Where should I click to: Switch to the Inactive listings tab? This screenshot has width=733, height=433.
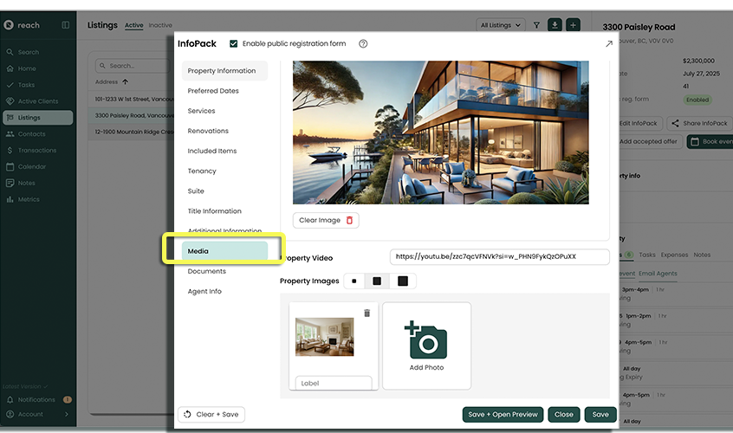160,26
